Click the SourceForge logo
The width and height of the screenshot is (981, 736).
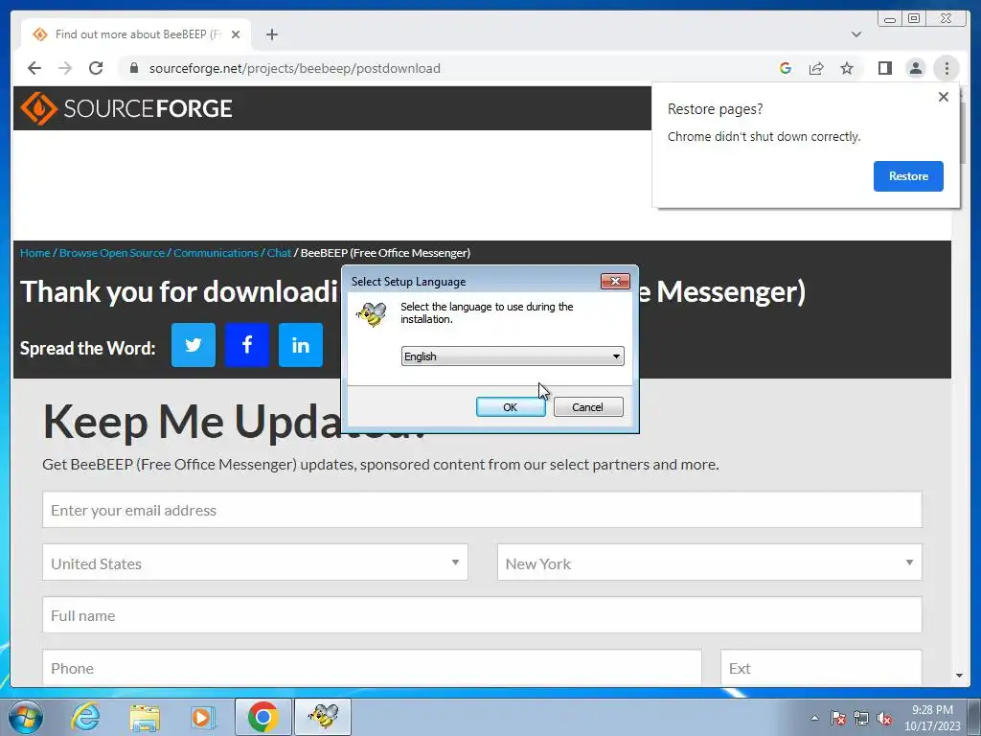126,108
